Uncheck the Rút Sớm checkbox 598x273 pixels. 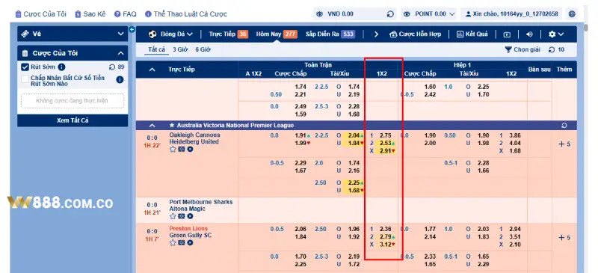(x=25, y=67)
